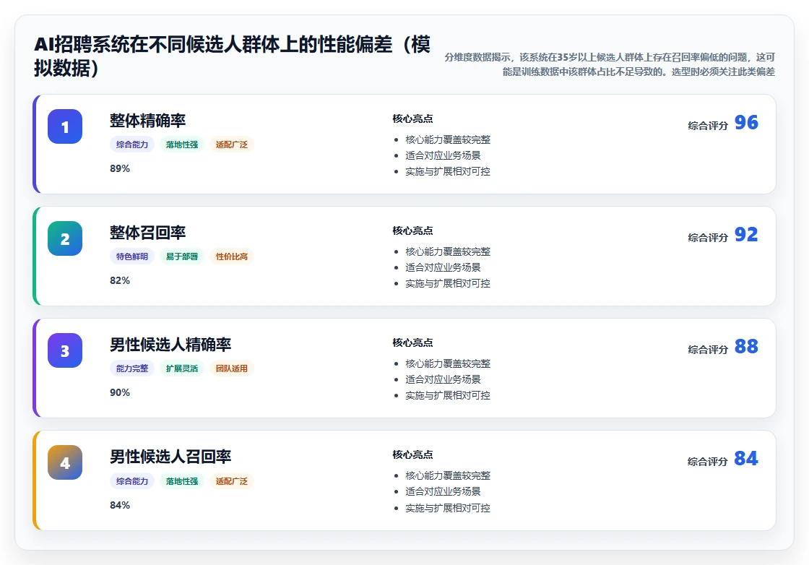The height and width of the screenshot is (565, 809).
Task: Click 适合对应业务场景 in 整体召回率 card
Action: click(444, 267)
